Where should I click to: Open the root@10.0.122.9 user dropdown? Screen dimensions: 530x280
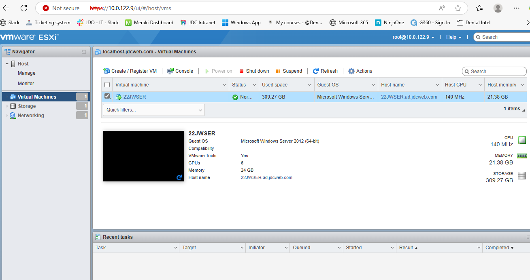tap(413, 37)
